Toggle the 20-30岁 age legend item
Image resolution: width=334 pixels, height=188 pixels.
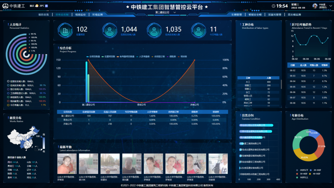click(315, 170)
